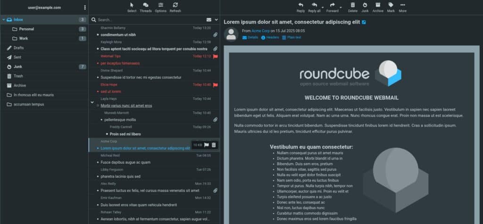Click the sender avatar picture
Viewport: 483px width, 224px height.
pyautogui.click(x=231, y=34)
